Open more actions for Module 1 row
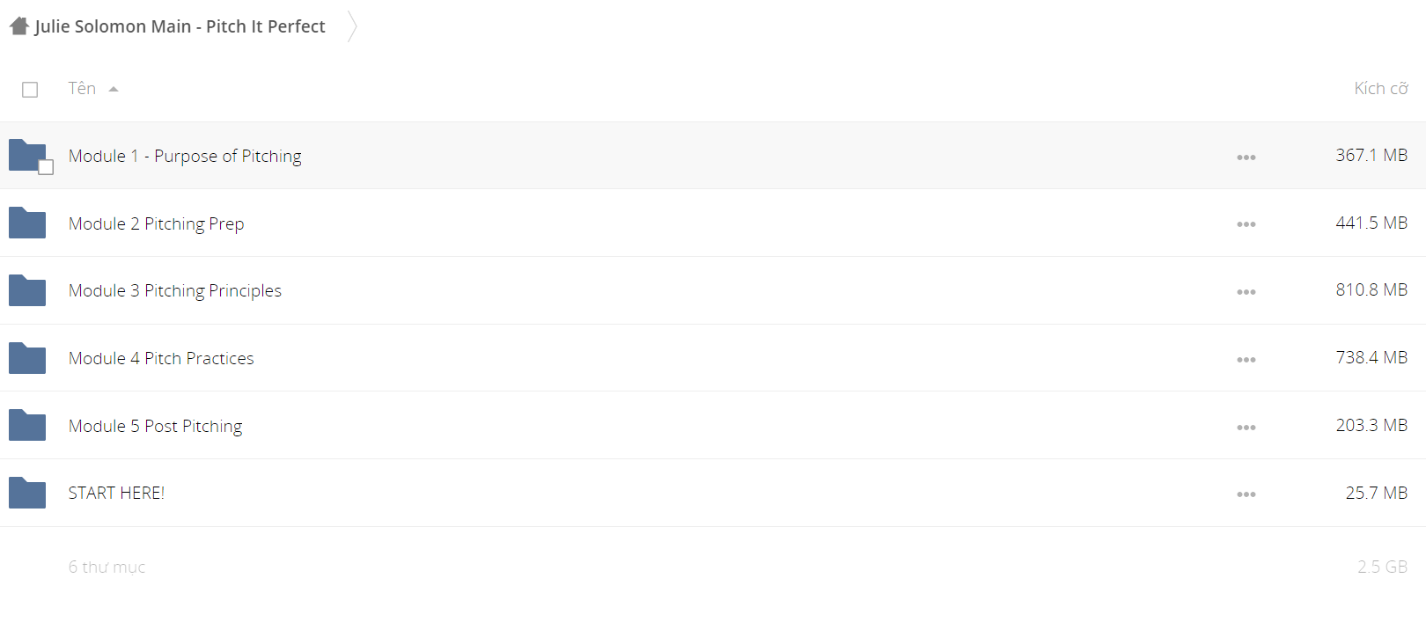Viewport: 1426px width, 622px height. [1246, 157]
